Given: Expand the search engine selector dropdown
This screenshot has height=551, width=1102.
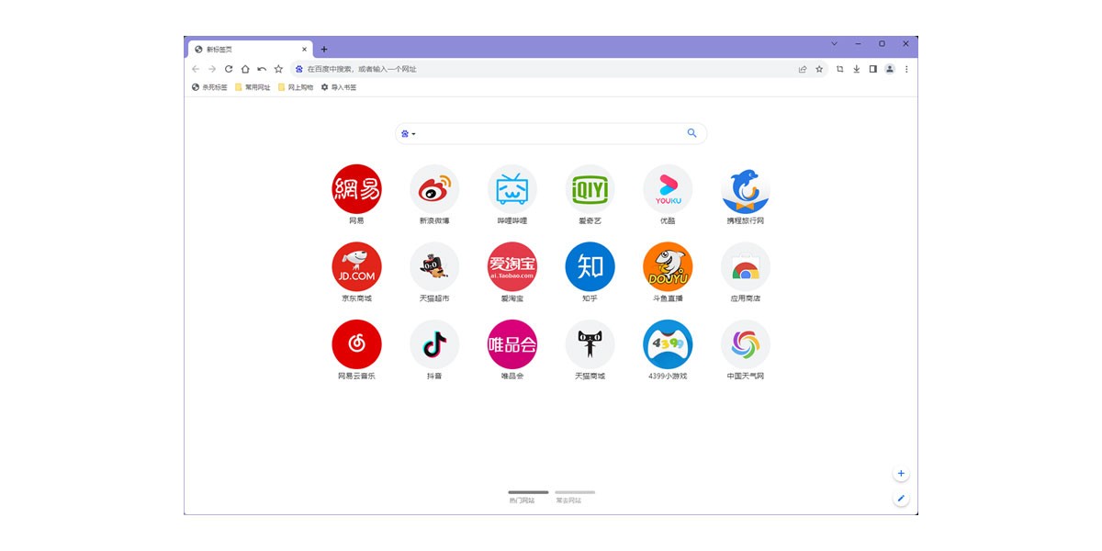Looking at the screenshot, I should coord(409,134).
